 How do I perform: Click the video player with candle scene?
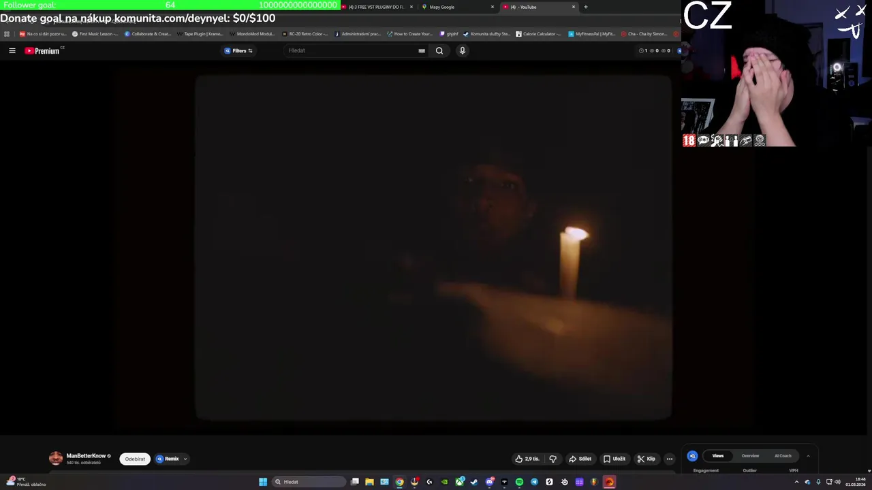433,246
